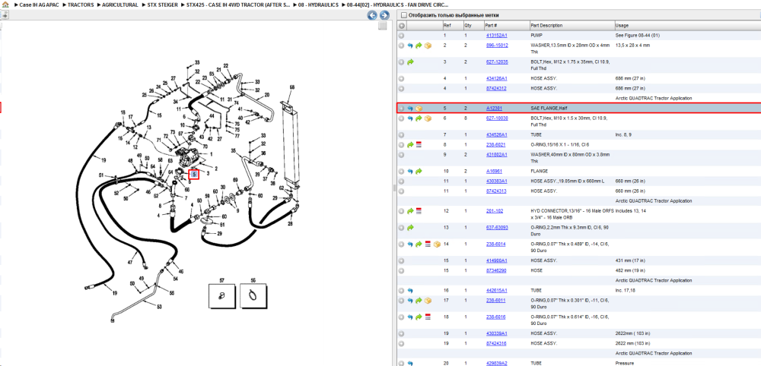761x366 pixels.
Task: Click the green arrow icon for part 886-15012
Action: pyautogui.click(x=419, y=46)
